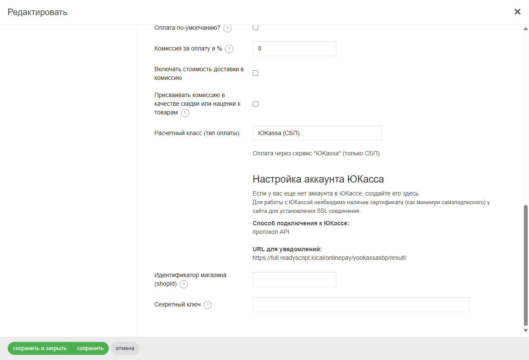Image resolution: width=529 pixels, height=360 pixels.
Task: Enable Включать стоимость доставки в комиссию checkbox
Action: 255,73
